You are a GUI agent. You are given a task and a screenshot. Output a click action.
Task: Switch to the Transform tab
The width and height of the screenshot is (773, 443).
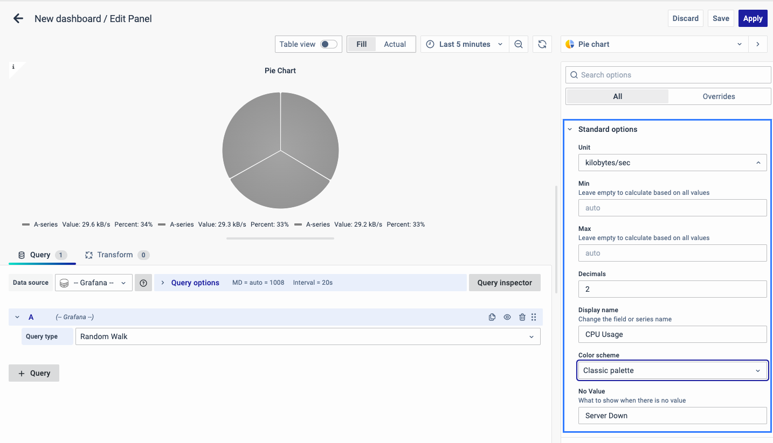[x=114, y=255]
